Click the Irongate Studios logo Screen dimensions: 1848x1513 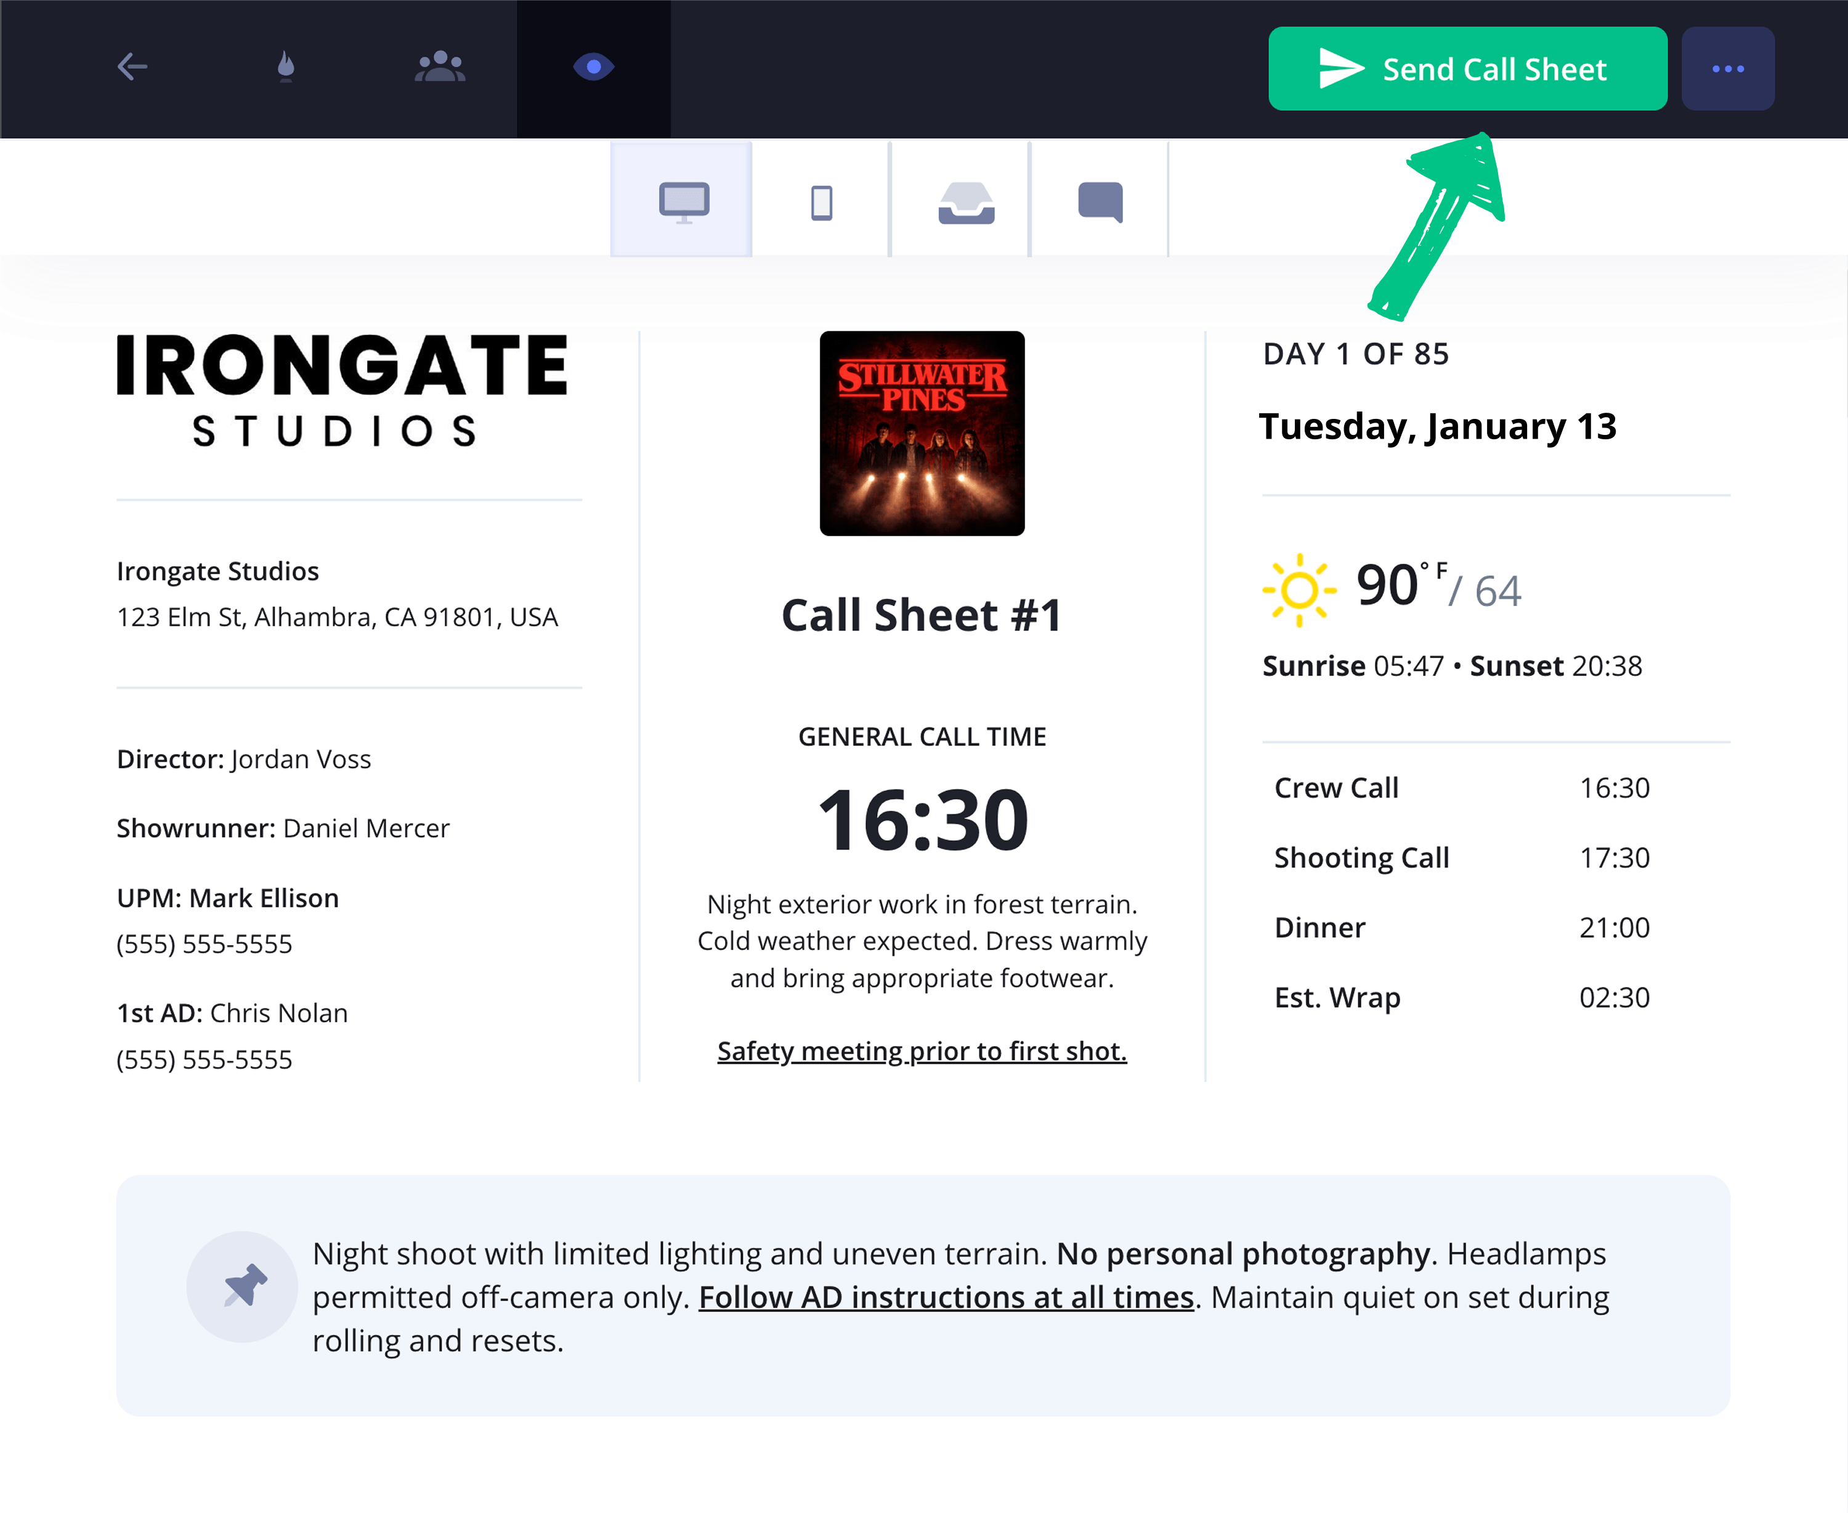coord(341,391)
